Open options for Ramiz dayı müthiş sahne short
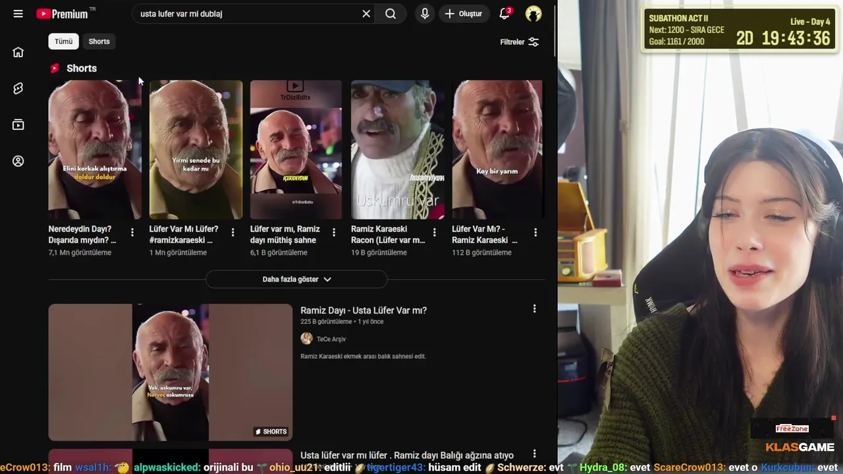The image size is (843, 474). [x=334, y=232]
